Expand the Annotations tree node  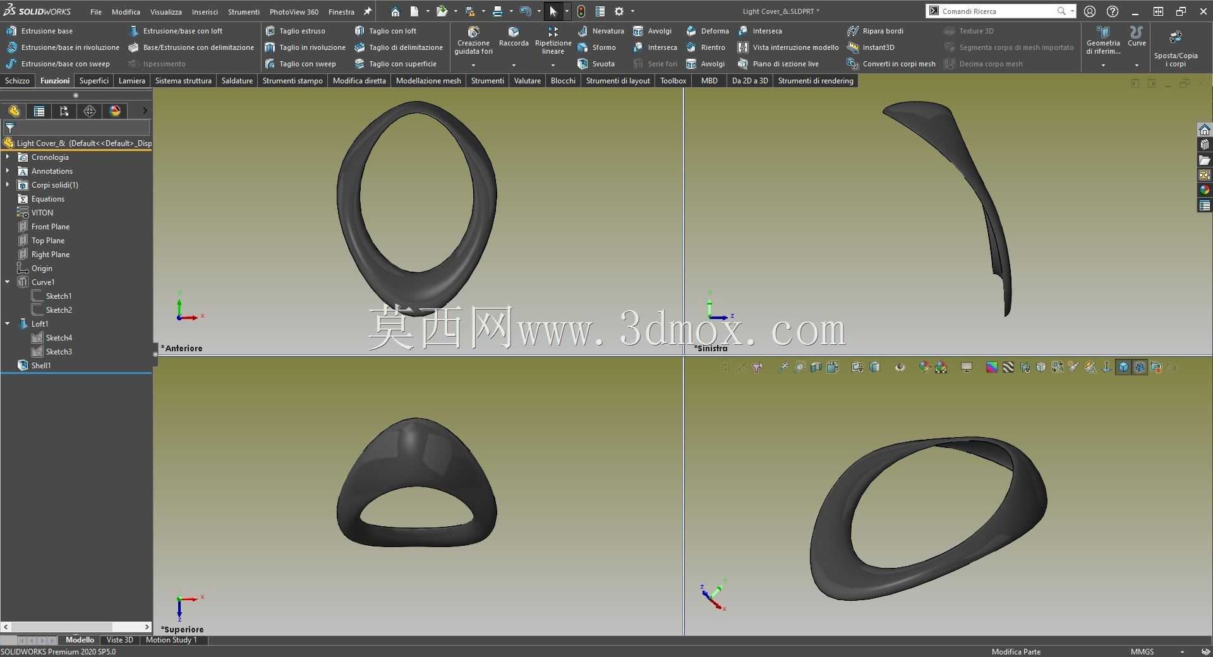[x=8, y=171]
